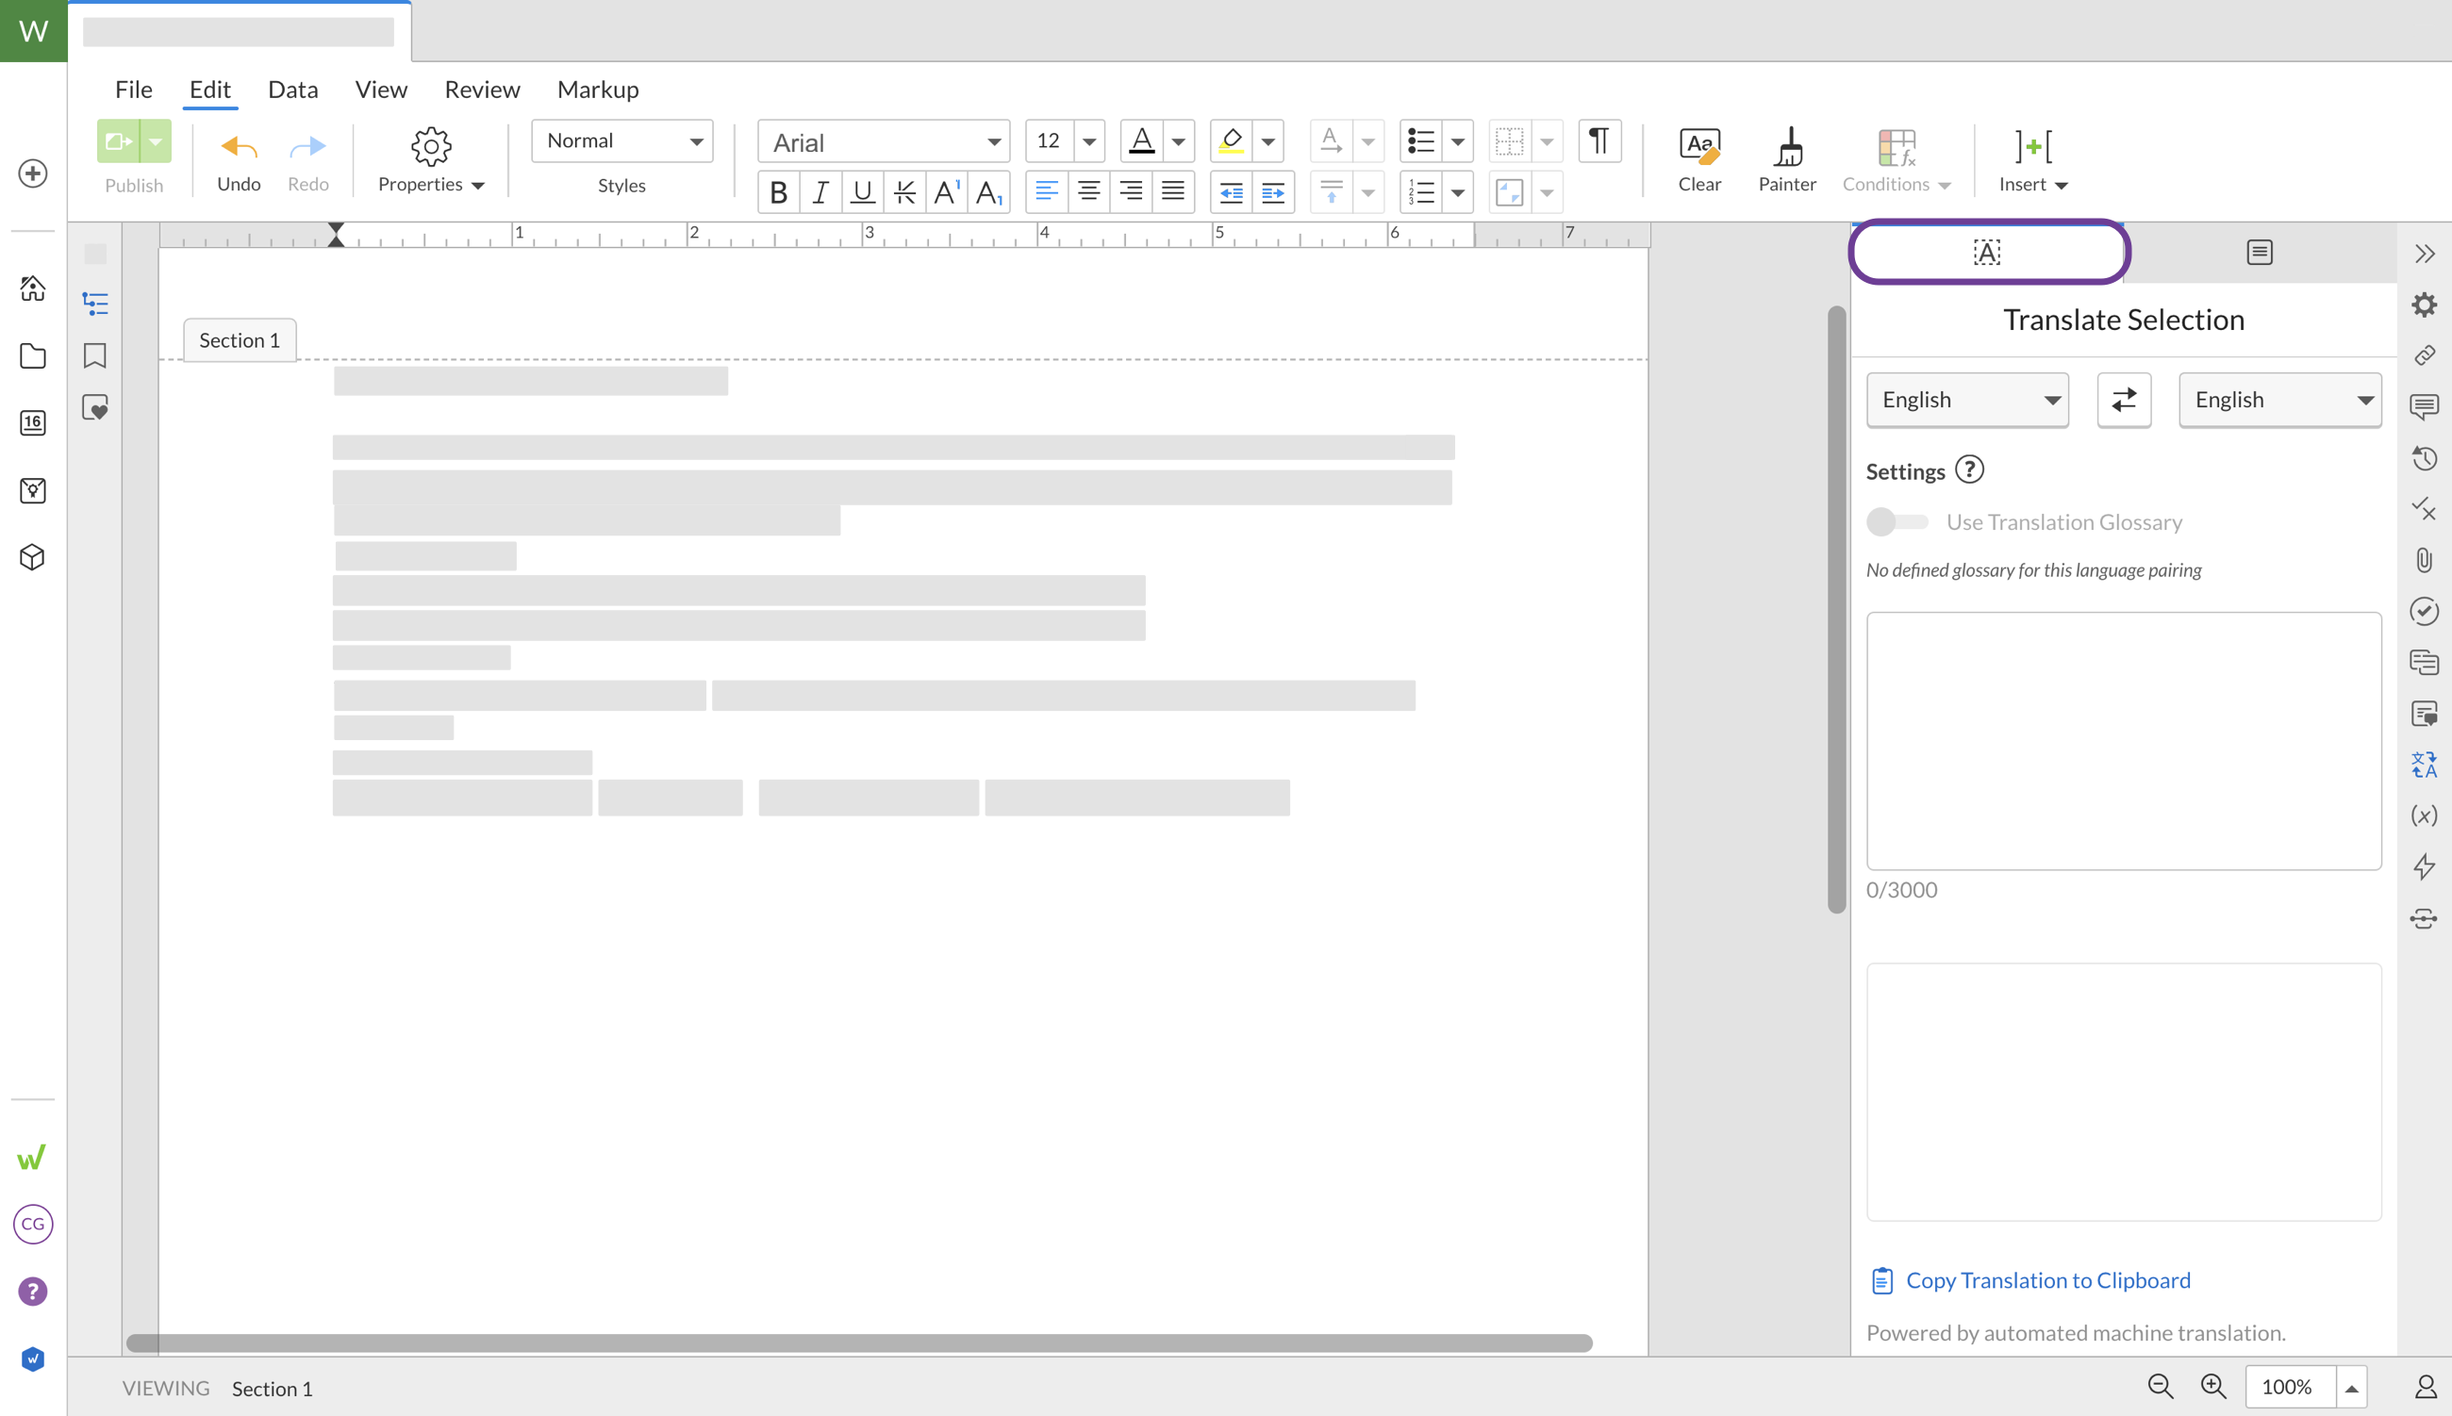Open the Review menu
The width and height of the screenshot is (2452, 1416).
(x=482, y=90)
